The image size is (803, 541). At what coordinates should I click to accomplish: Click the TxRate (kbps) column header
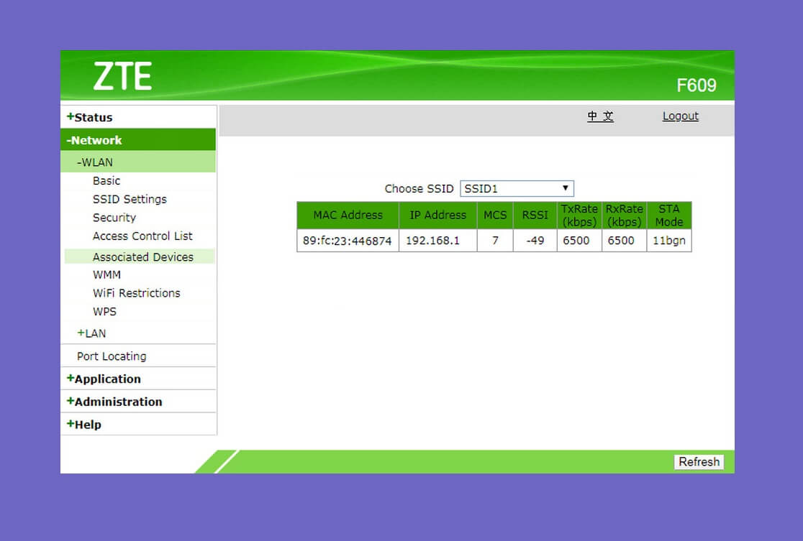coord(579,216)
